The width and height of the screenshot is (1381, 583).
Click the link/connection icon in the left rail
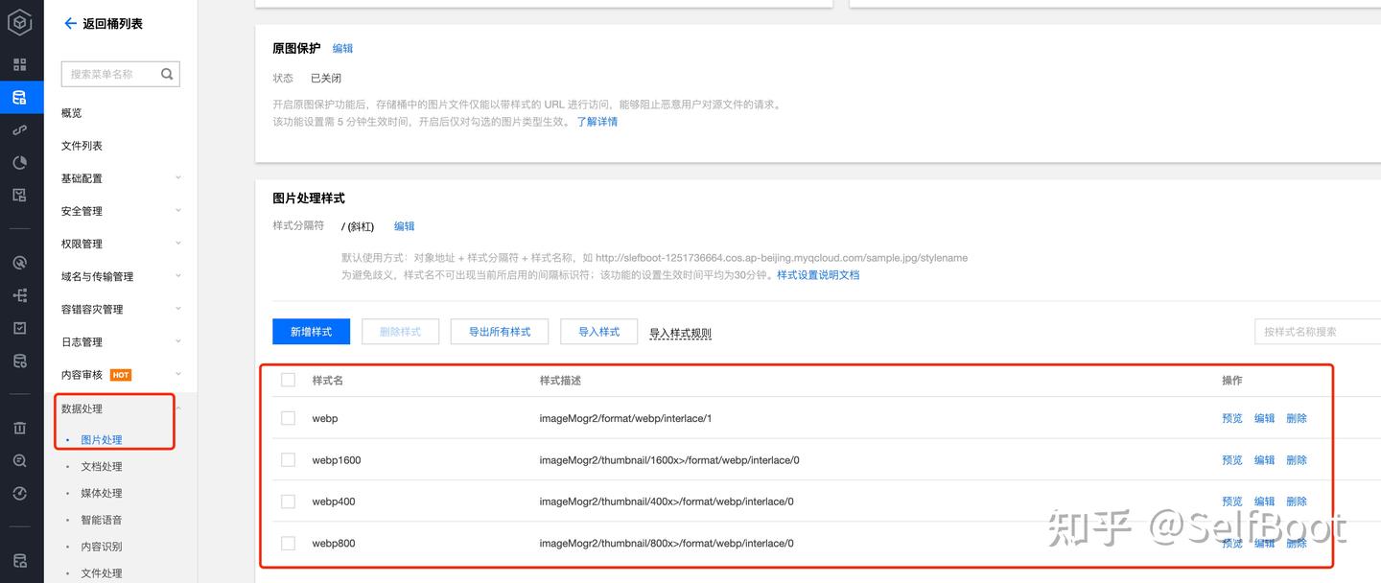[x=20, y=129]
